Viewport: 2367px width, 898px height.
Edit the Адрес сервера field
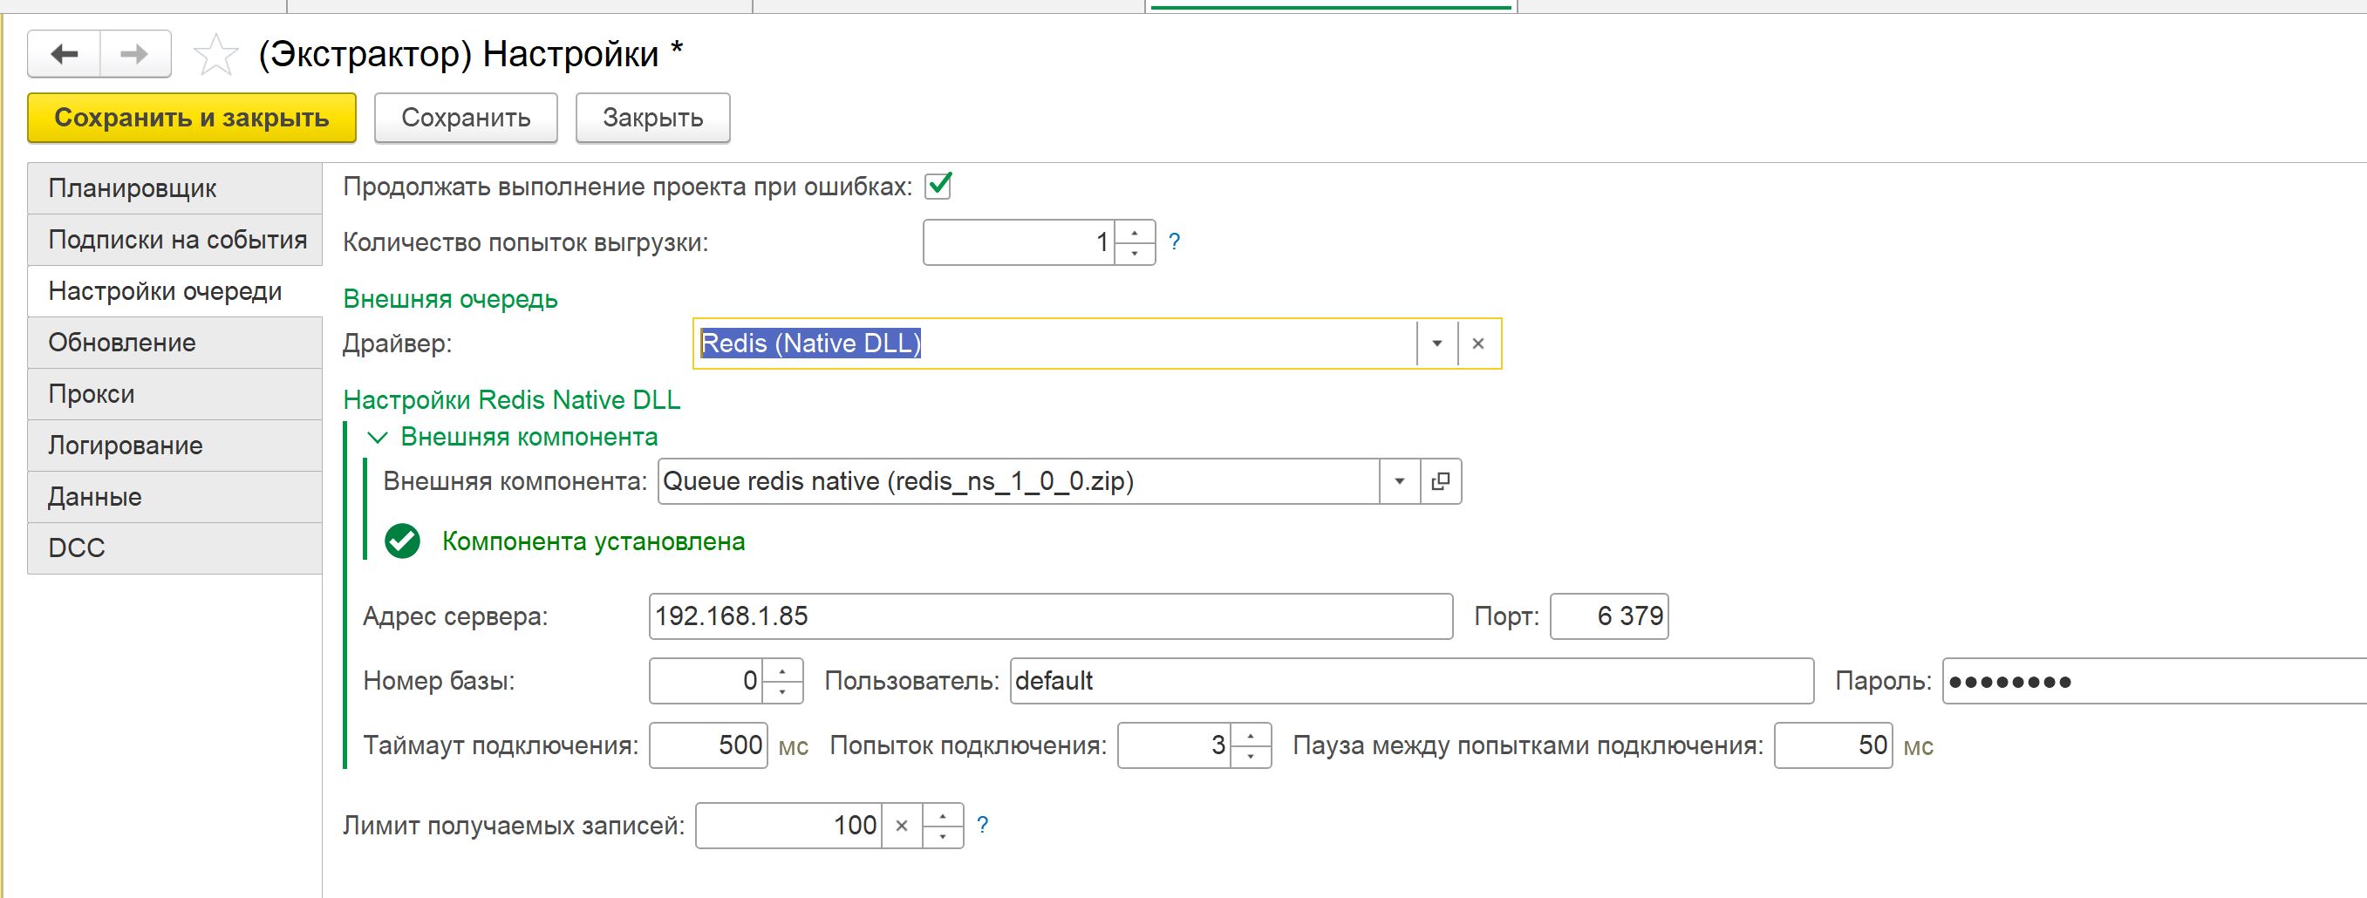1050,616
